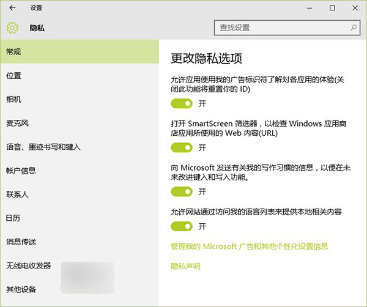Turn off the writing habits info switch
This screenshot has width=367, height=307.
(182, 191)
